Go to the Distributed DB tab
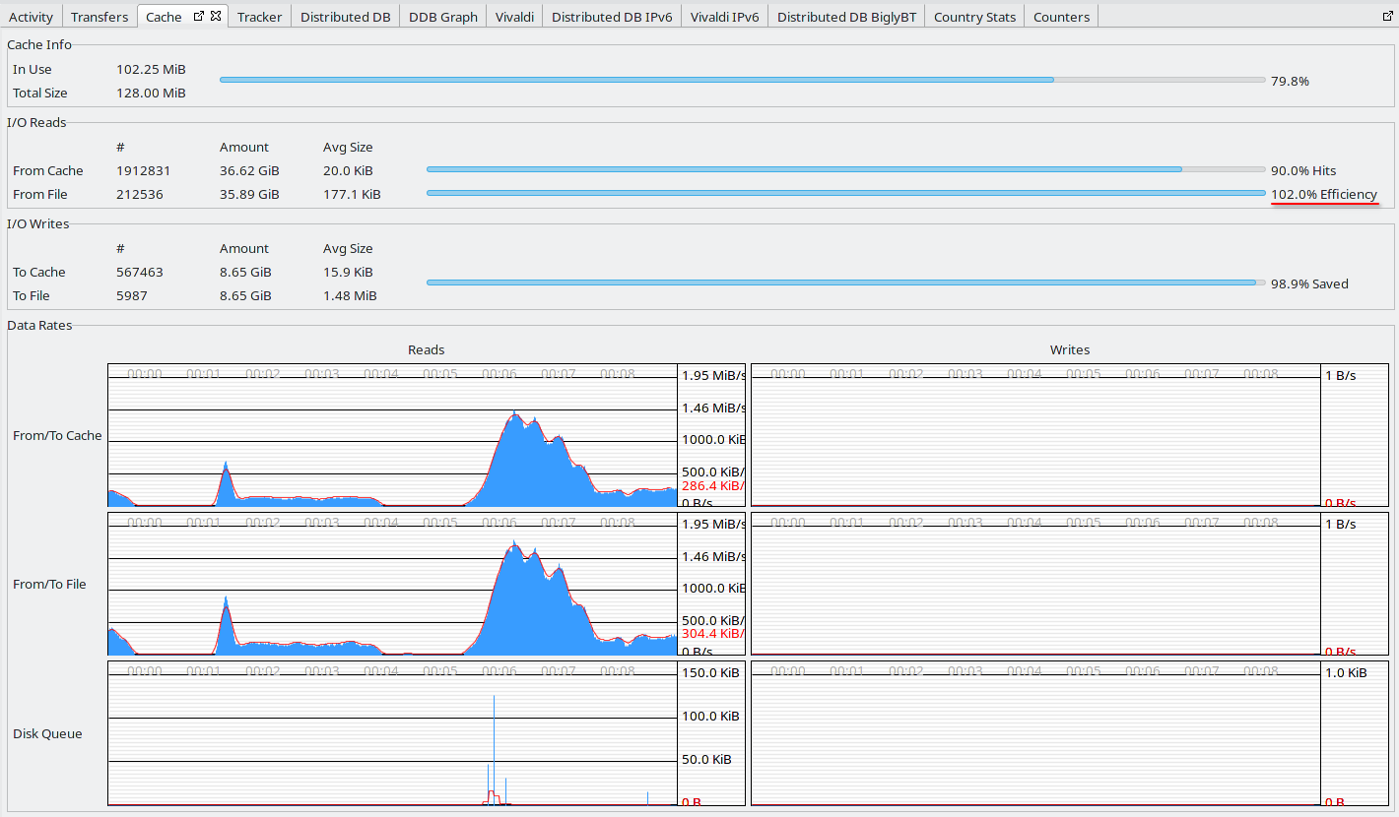This screenshot has width=1399, height=817. pos(345,17)
